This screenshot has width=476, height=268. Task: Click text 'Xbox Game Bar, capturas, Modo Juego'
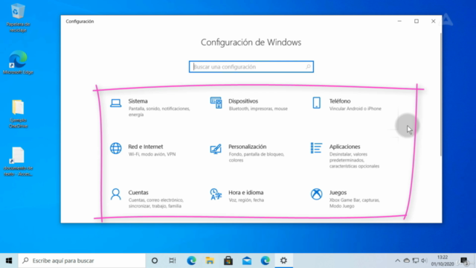355,203
